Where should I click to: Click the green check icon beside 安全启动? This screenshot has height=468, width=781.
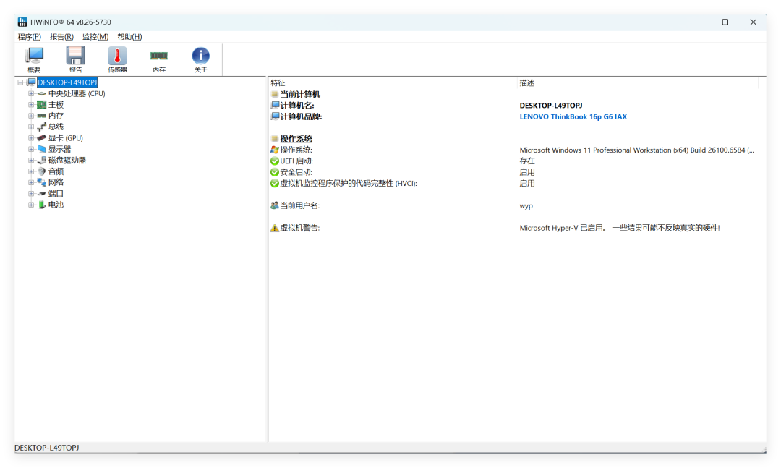click(x=275, y=172)
